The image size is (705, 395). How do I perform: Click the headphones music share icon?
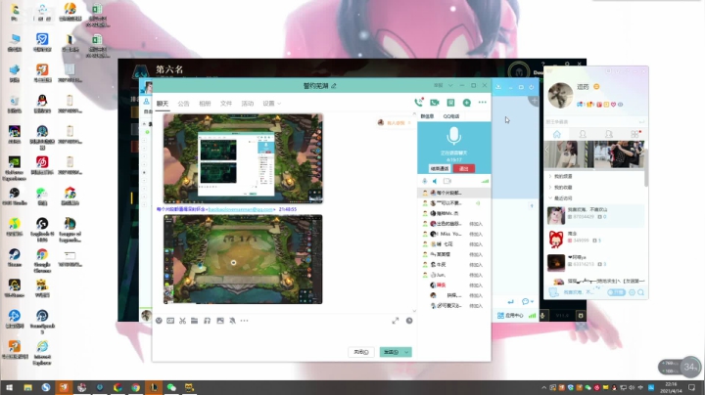coord(208,321)
